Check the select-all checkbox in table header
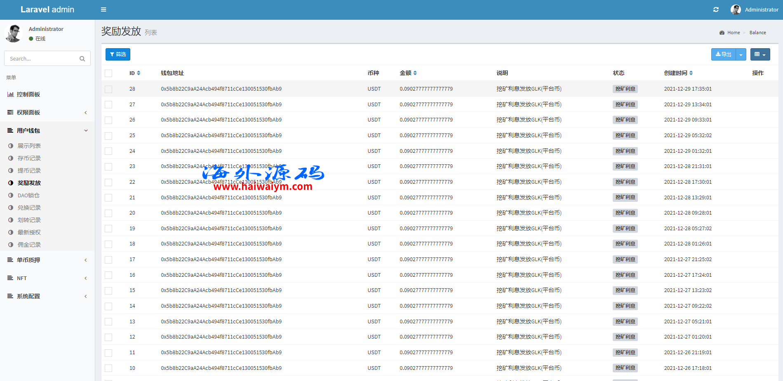Screen dimensions: 783x381 [108, 73]
